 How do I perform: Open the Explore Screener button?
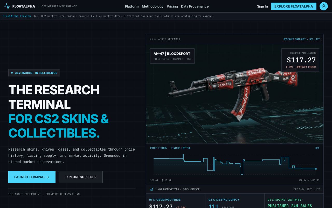[81, 177]
